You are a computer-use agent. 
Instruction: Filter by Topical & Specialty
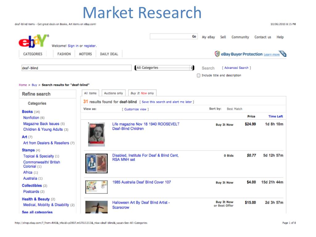pyautogui.click(x=39, y=156)
